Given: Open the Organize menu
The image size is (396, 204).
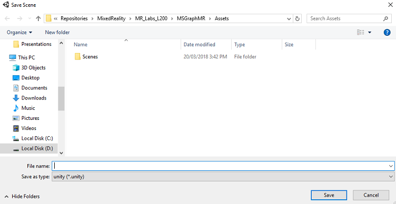Looking at the screenshot, I should point(19,32).
